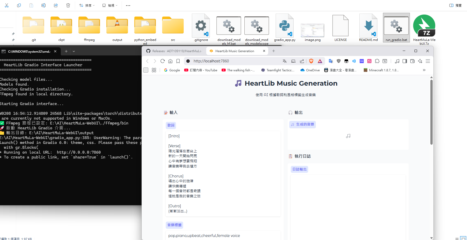Open the OneDrive bookmark
The image size is (467, 240).
point(310,70)
